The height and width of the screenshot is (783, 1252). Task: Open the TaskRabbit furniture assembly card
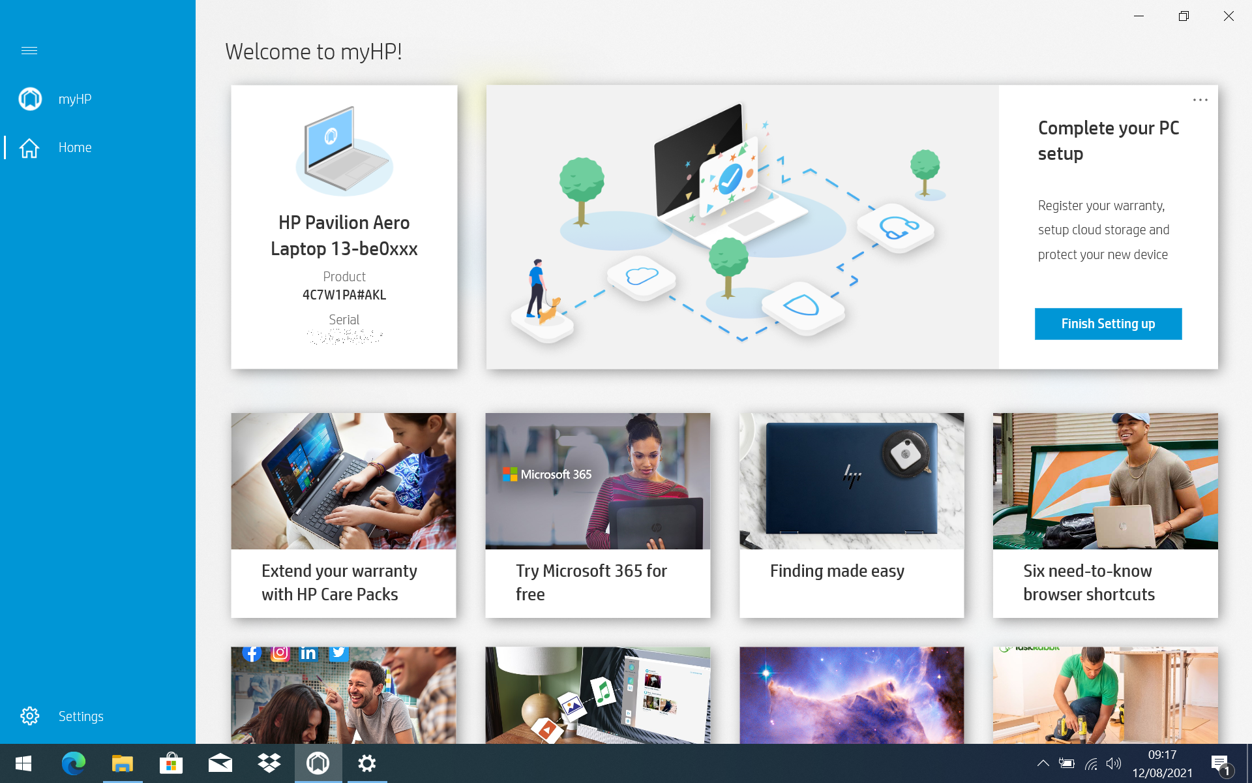(x=1105, y=695)
